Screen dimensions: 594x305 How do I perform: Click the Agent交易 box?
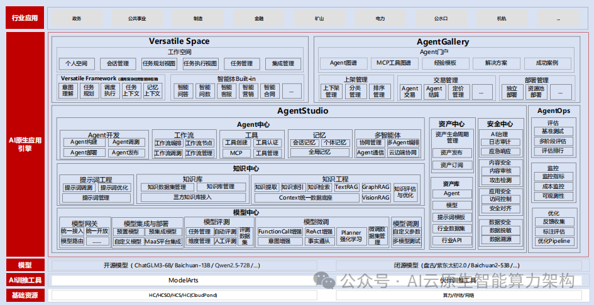(410, 92)
